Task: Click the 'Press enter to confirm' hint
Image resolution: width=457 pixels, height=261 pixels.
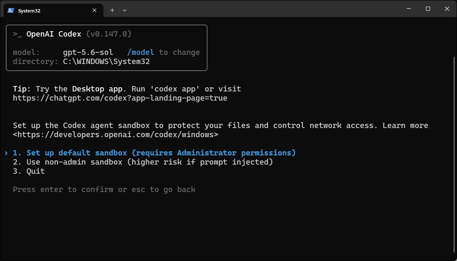Action: pos(104,190)
